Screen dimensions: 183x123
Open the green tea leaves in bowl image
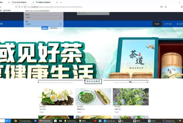point(93,97)
